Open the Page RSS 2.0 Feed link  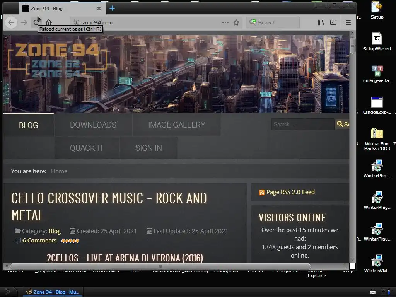click(290, 192)
